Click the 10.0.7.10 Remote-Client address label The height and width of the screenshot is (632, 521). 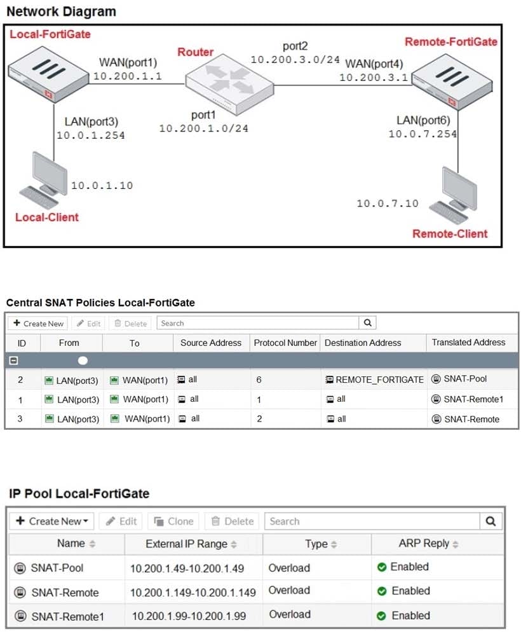[388, 203]
